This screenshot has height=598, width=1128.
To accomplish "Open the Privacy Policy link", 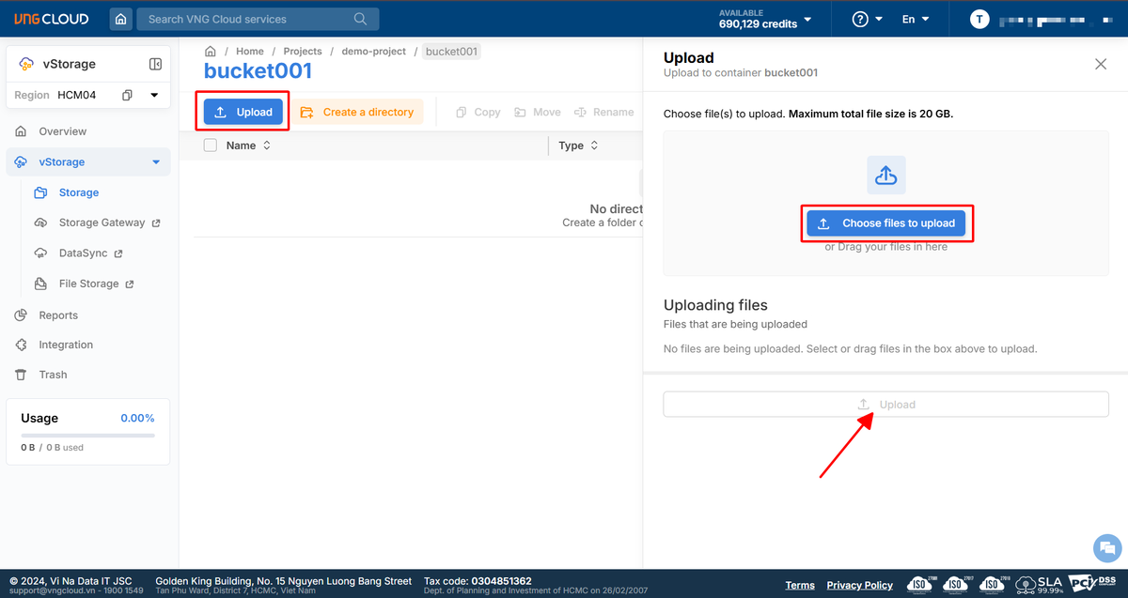I will [859, 585].
